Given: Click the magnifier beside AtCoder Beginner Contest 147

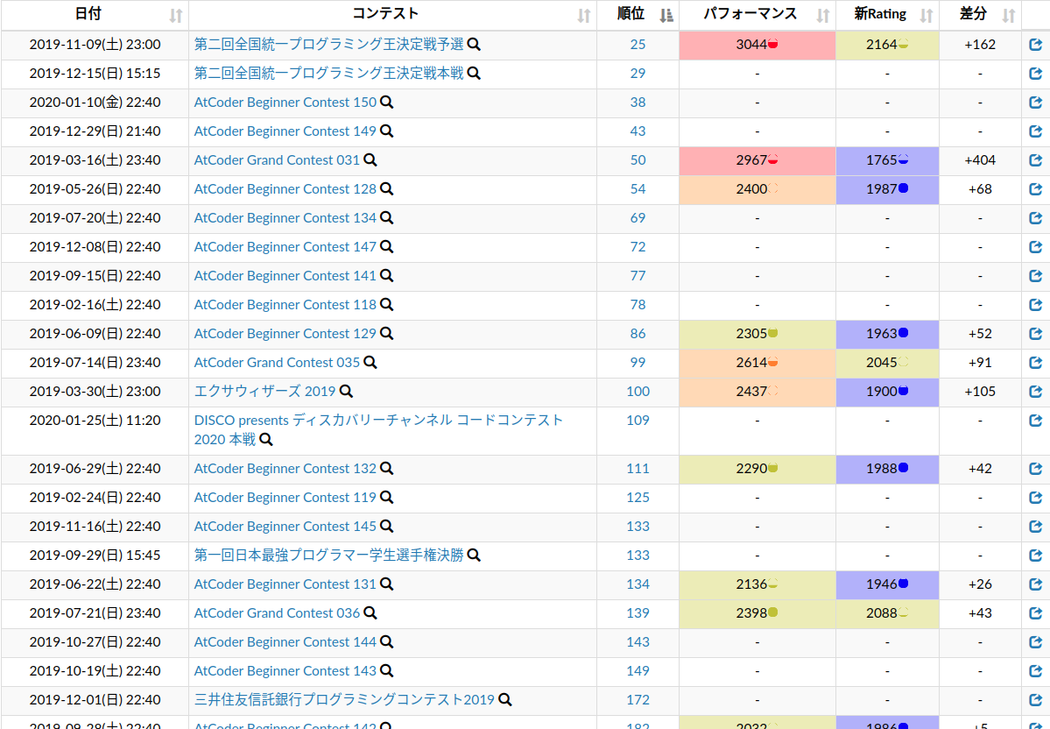Looking at the screenshot, I should tap(387, 246).
